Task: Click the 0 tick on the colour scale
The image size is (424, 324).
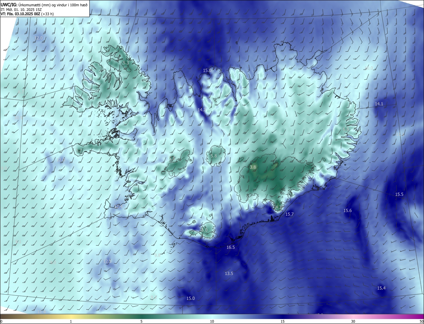Action: (1, 321)
